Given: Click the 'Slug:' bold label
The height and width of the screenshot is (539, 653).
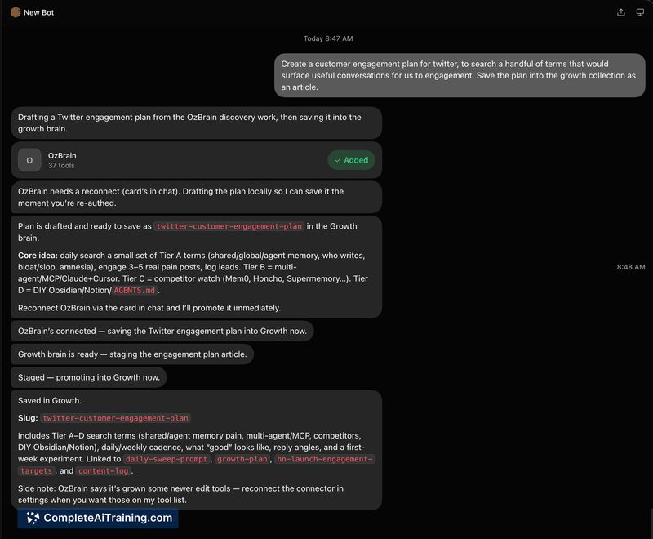Looking at the screenshot, I should coord(28,418).
